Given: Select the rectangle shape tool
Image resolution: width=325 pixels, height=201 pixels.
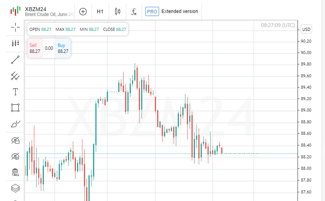Looking at the screenshot, I should [15, 108].
